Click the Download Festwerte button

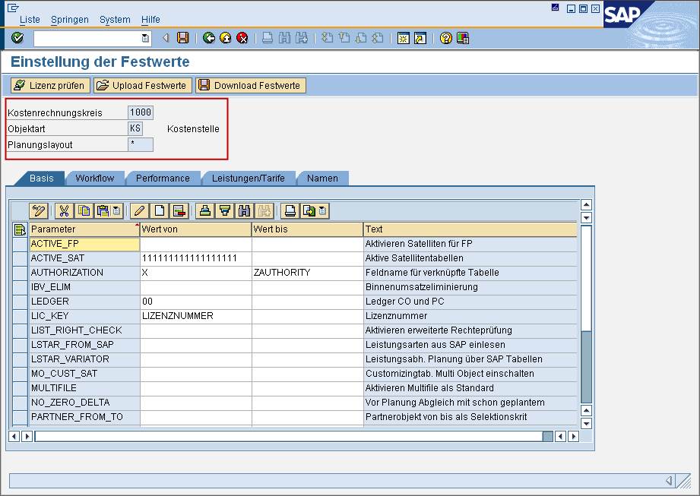(x=250, y=85)
